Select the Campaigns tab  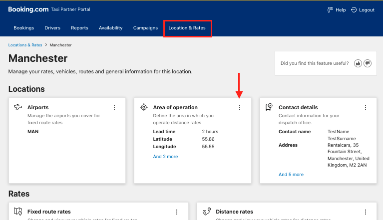145,28
